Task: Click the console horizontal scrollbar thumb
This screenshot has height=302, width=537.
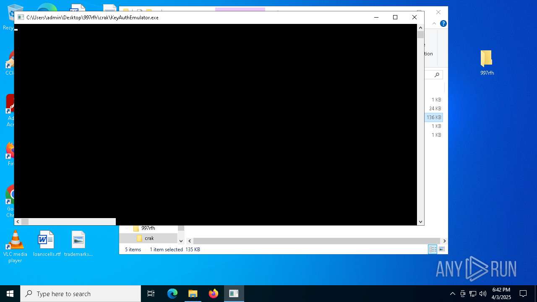Action: click(25, 222)
